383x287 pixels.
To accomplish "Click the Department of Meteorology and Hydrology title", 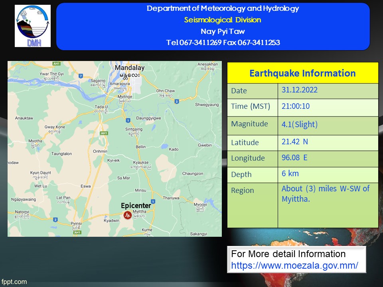I will coord(223,8).
